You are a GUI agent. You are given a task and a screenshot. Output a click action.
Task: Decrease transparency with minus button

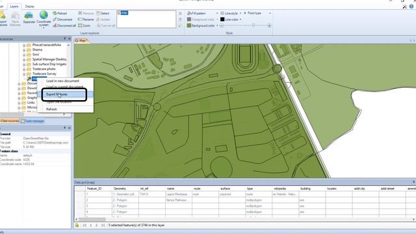click(222, 25)
